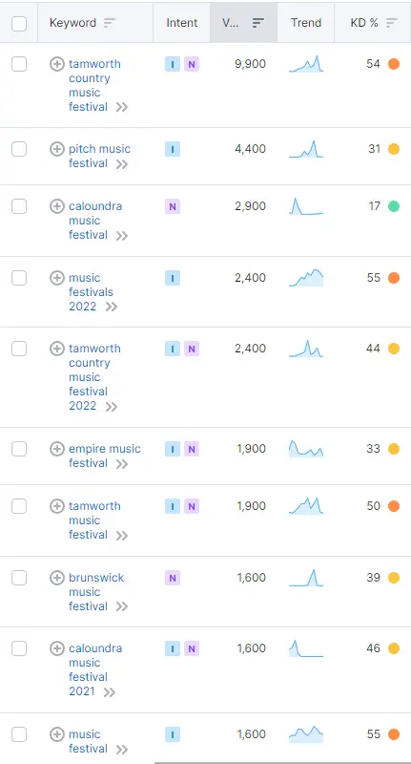Add 'tamworth country music festival' with plus icon

point(57,64)
